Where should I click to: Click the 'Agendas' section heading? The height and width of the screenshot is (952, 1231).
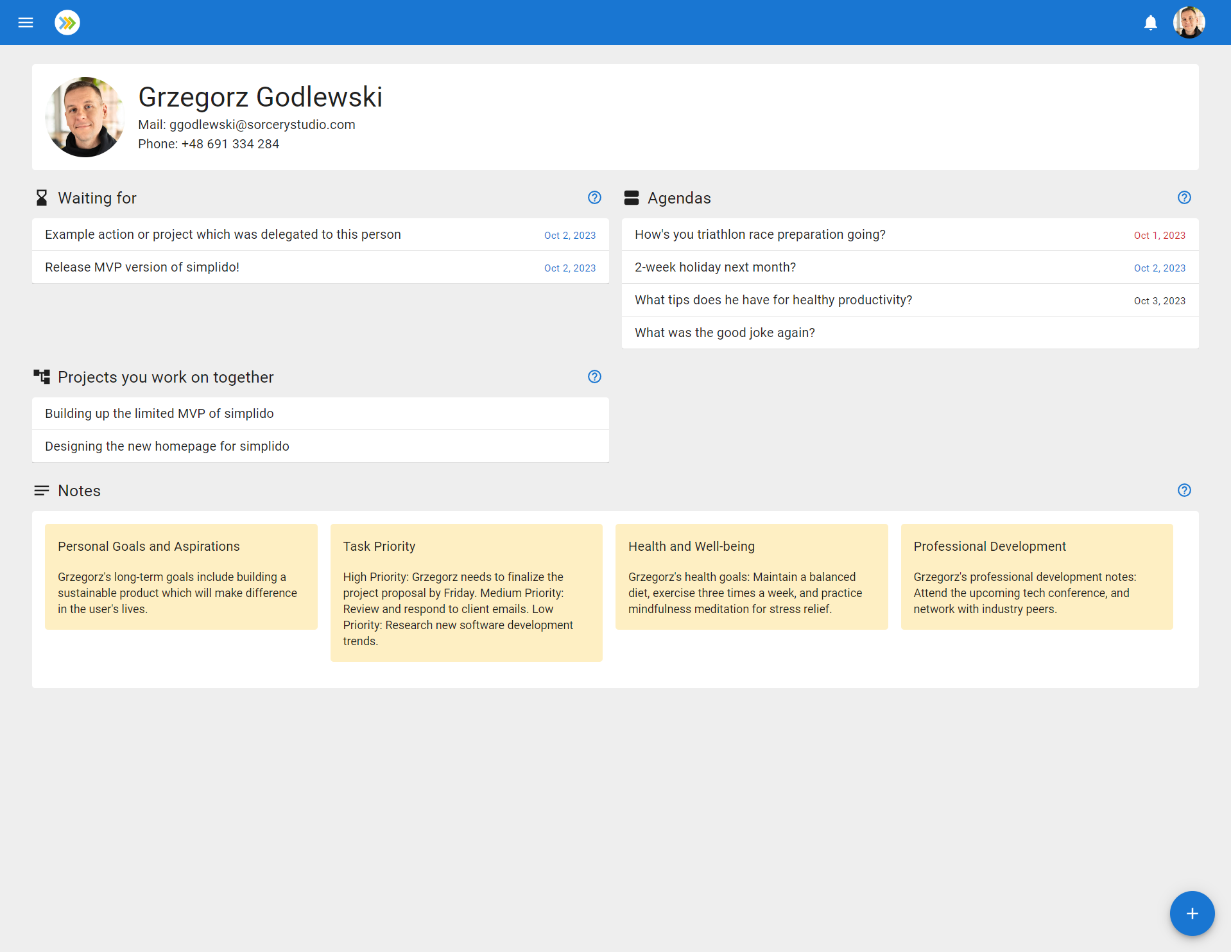[679, 198]
